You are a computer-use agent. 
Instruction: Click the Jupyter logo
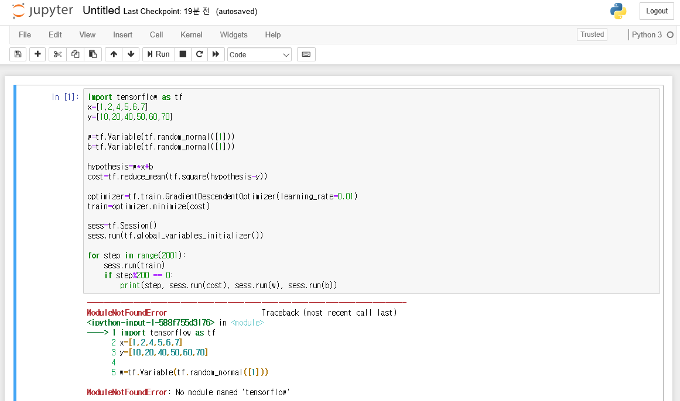coord(43,11)
